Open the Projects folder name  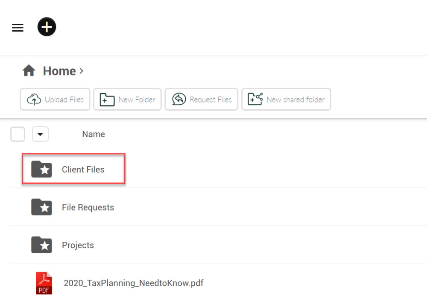(78, 245)
